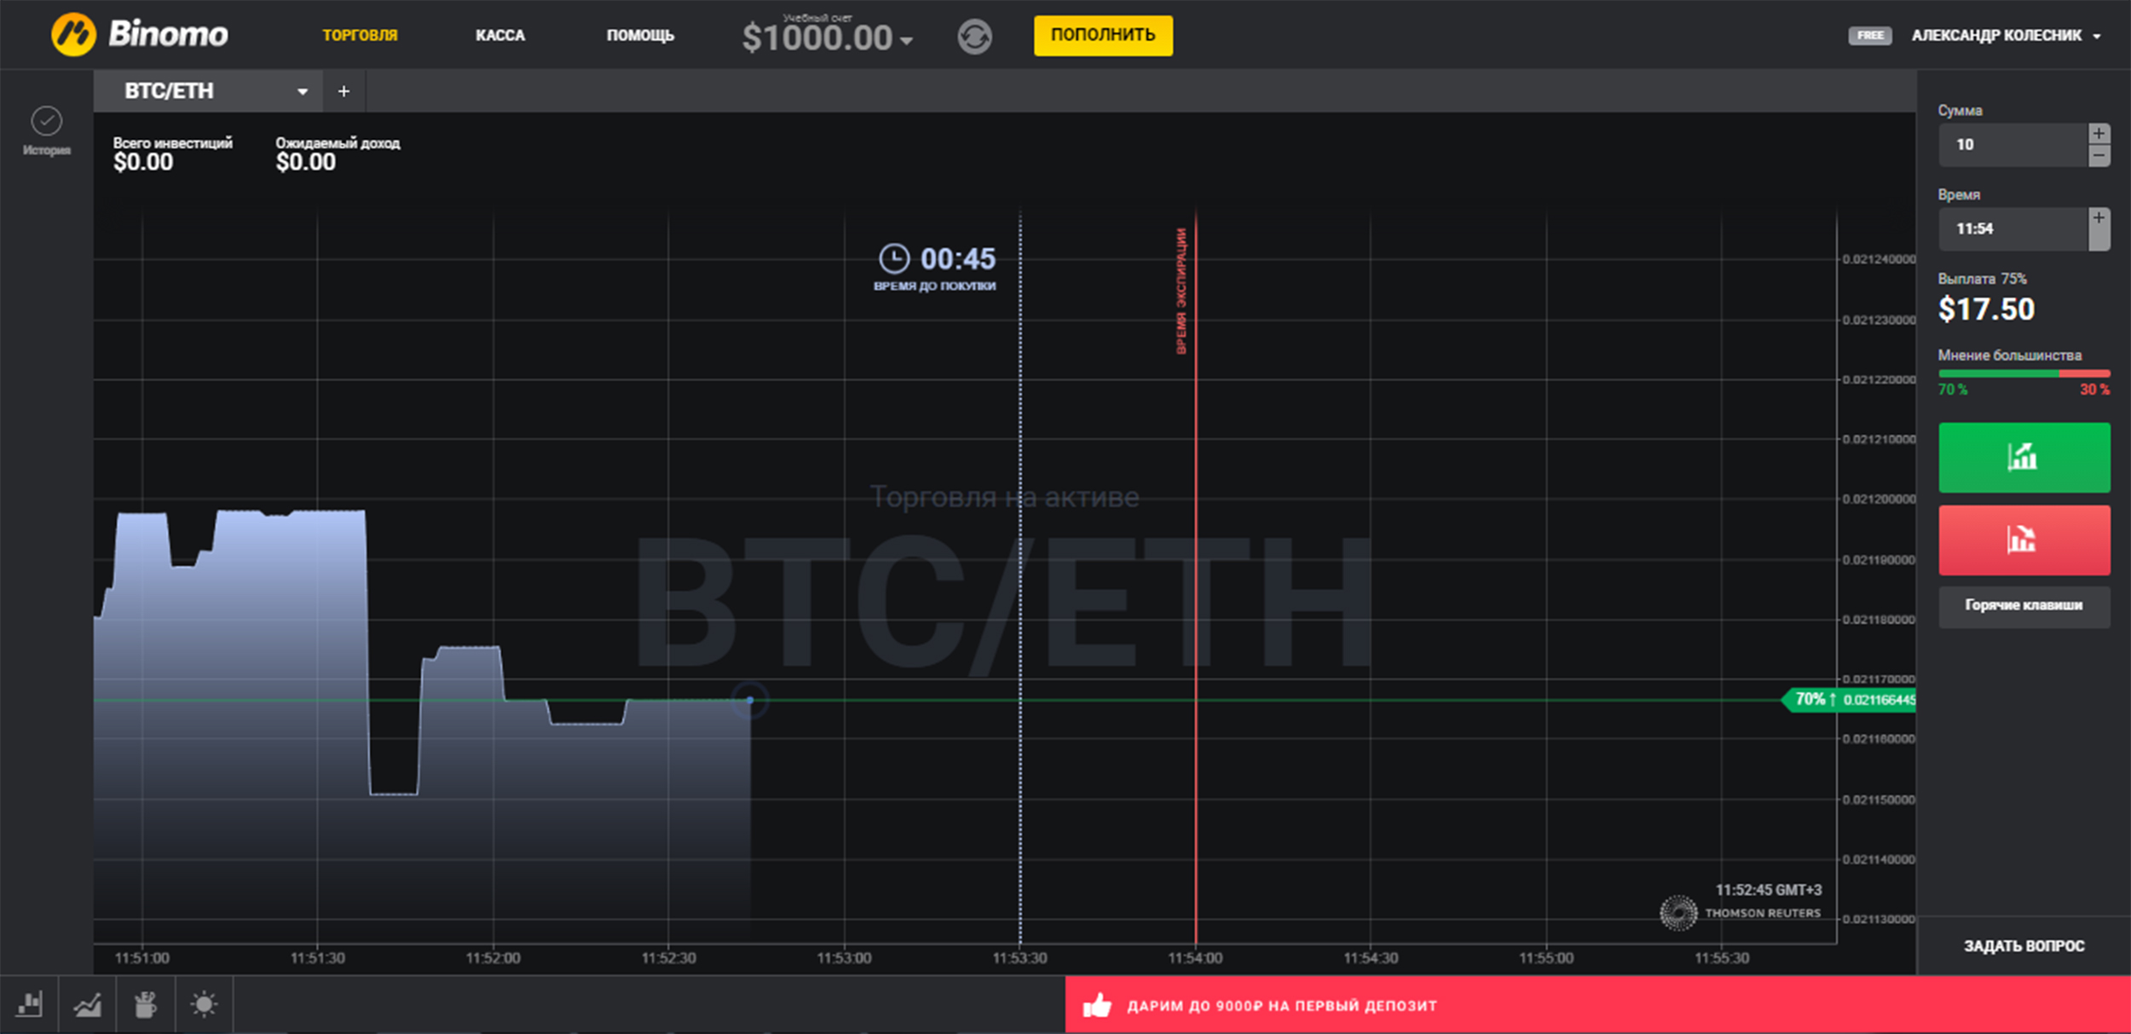This screenshot has height=1034, width=2131.
Task: Add a new asset tab with plus
Action: pyautogui.click(x=344, y=91)
